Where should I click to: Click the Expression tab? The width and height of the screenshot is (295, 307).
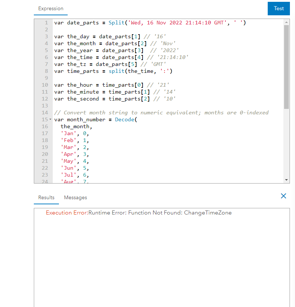pos(51,8)
